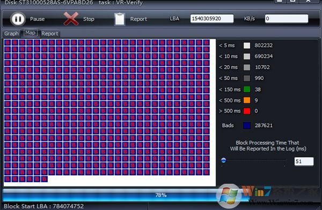
Task: Click the 990 block count
Action: tap(259, 78)
